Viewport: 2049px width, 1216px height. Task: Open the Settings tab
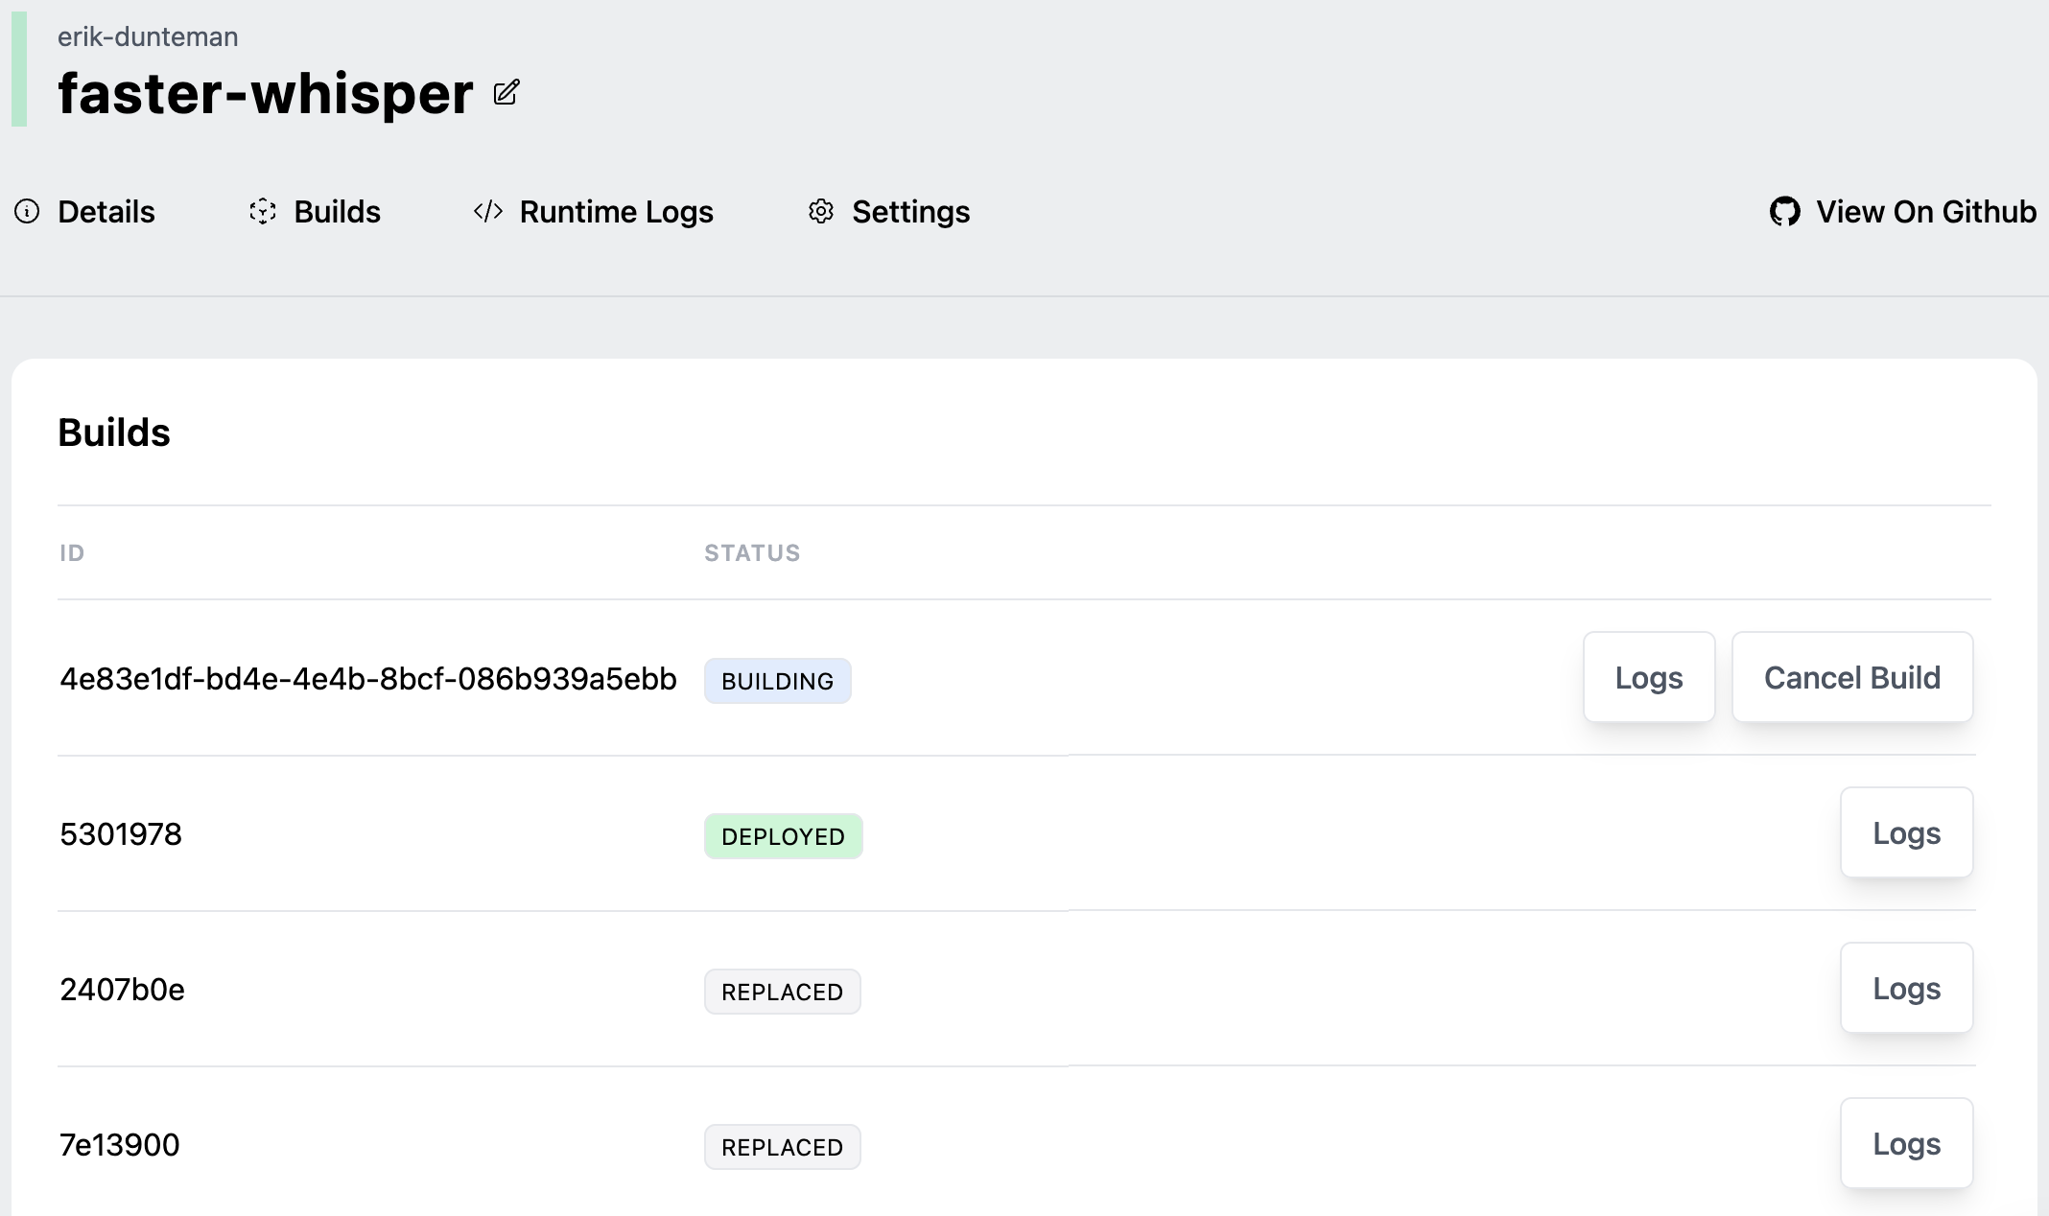910,212
